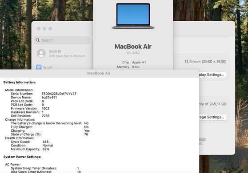248x173 pixels.
Task: Click the Pack Lot Code label
Action: pos(22,101)
